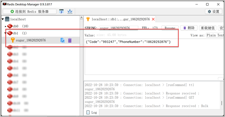Open the Log tab
The width and height of the screenshot is (225, 117).
click(91, 113)
